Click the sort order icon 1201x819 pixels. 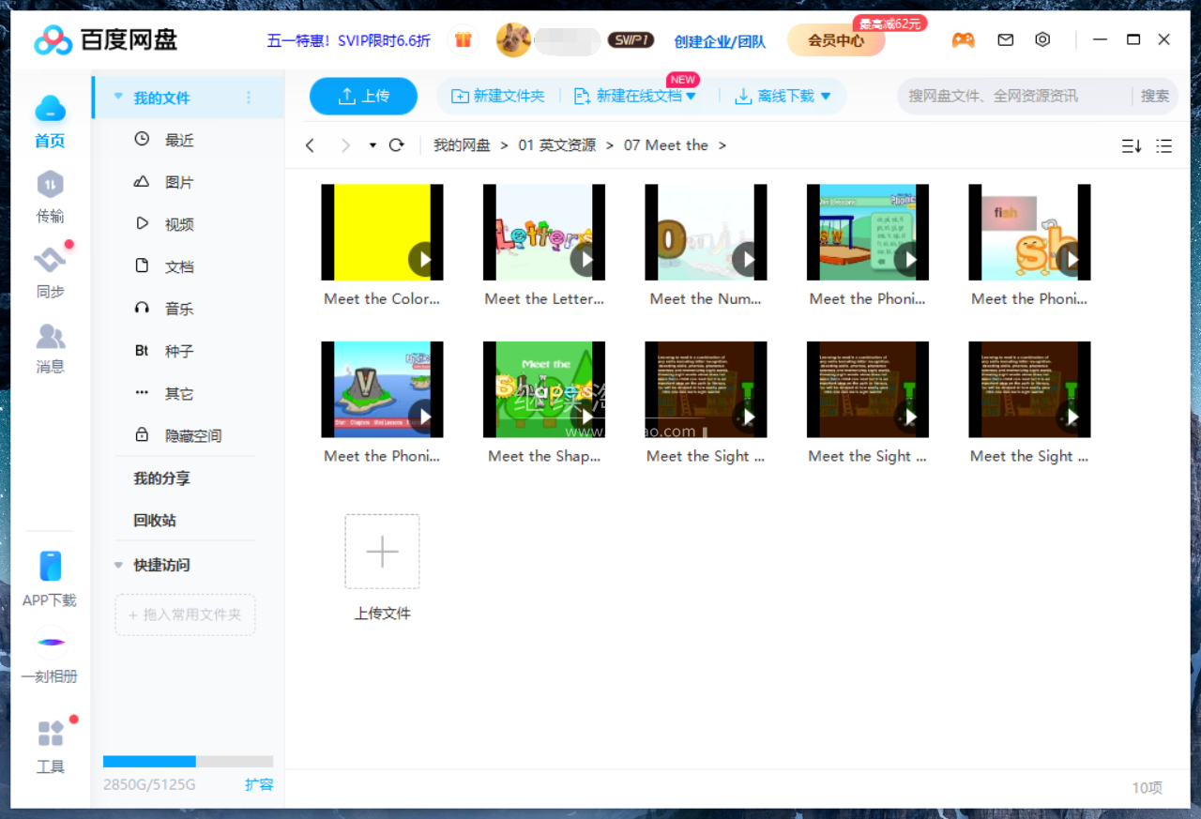click(x=1132, y=145)
